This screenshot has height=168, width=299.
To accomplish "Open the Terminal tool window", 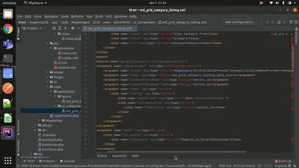I will pyautogui.click(x=67, y=161).
